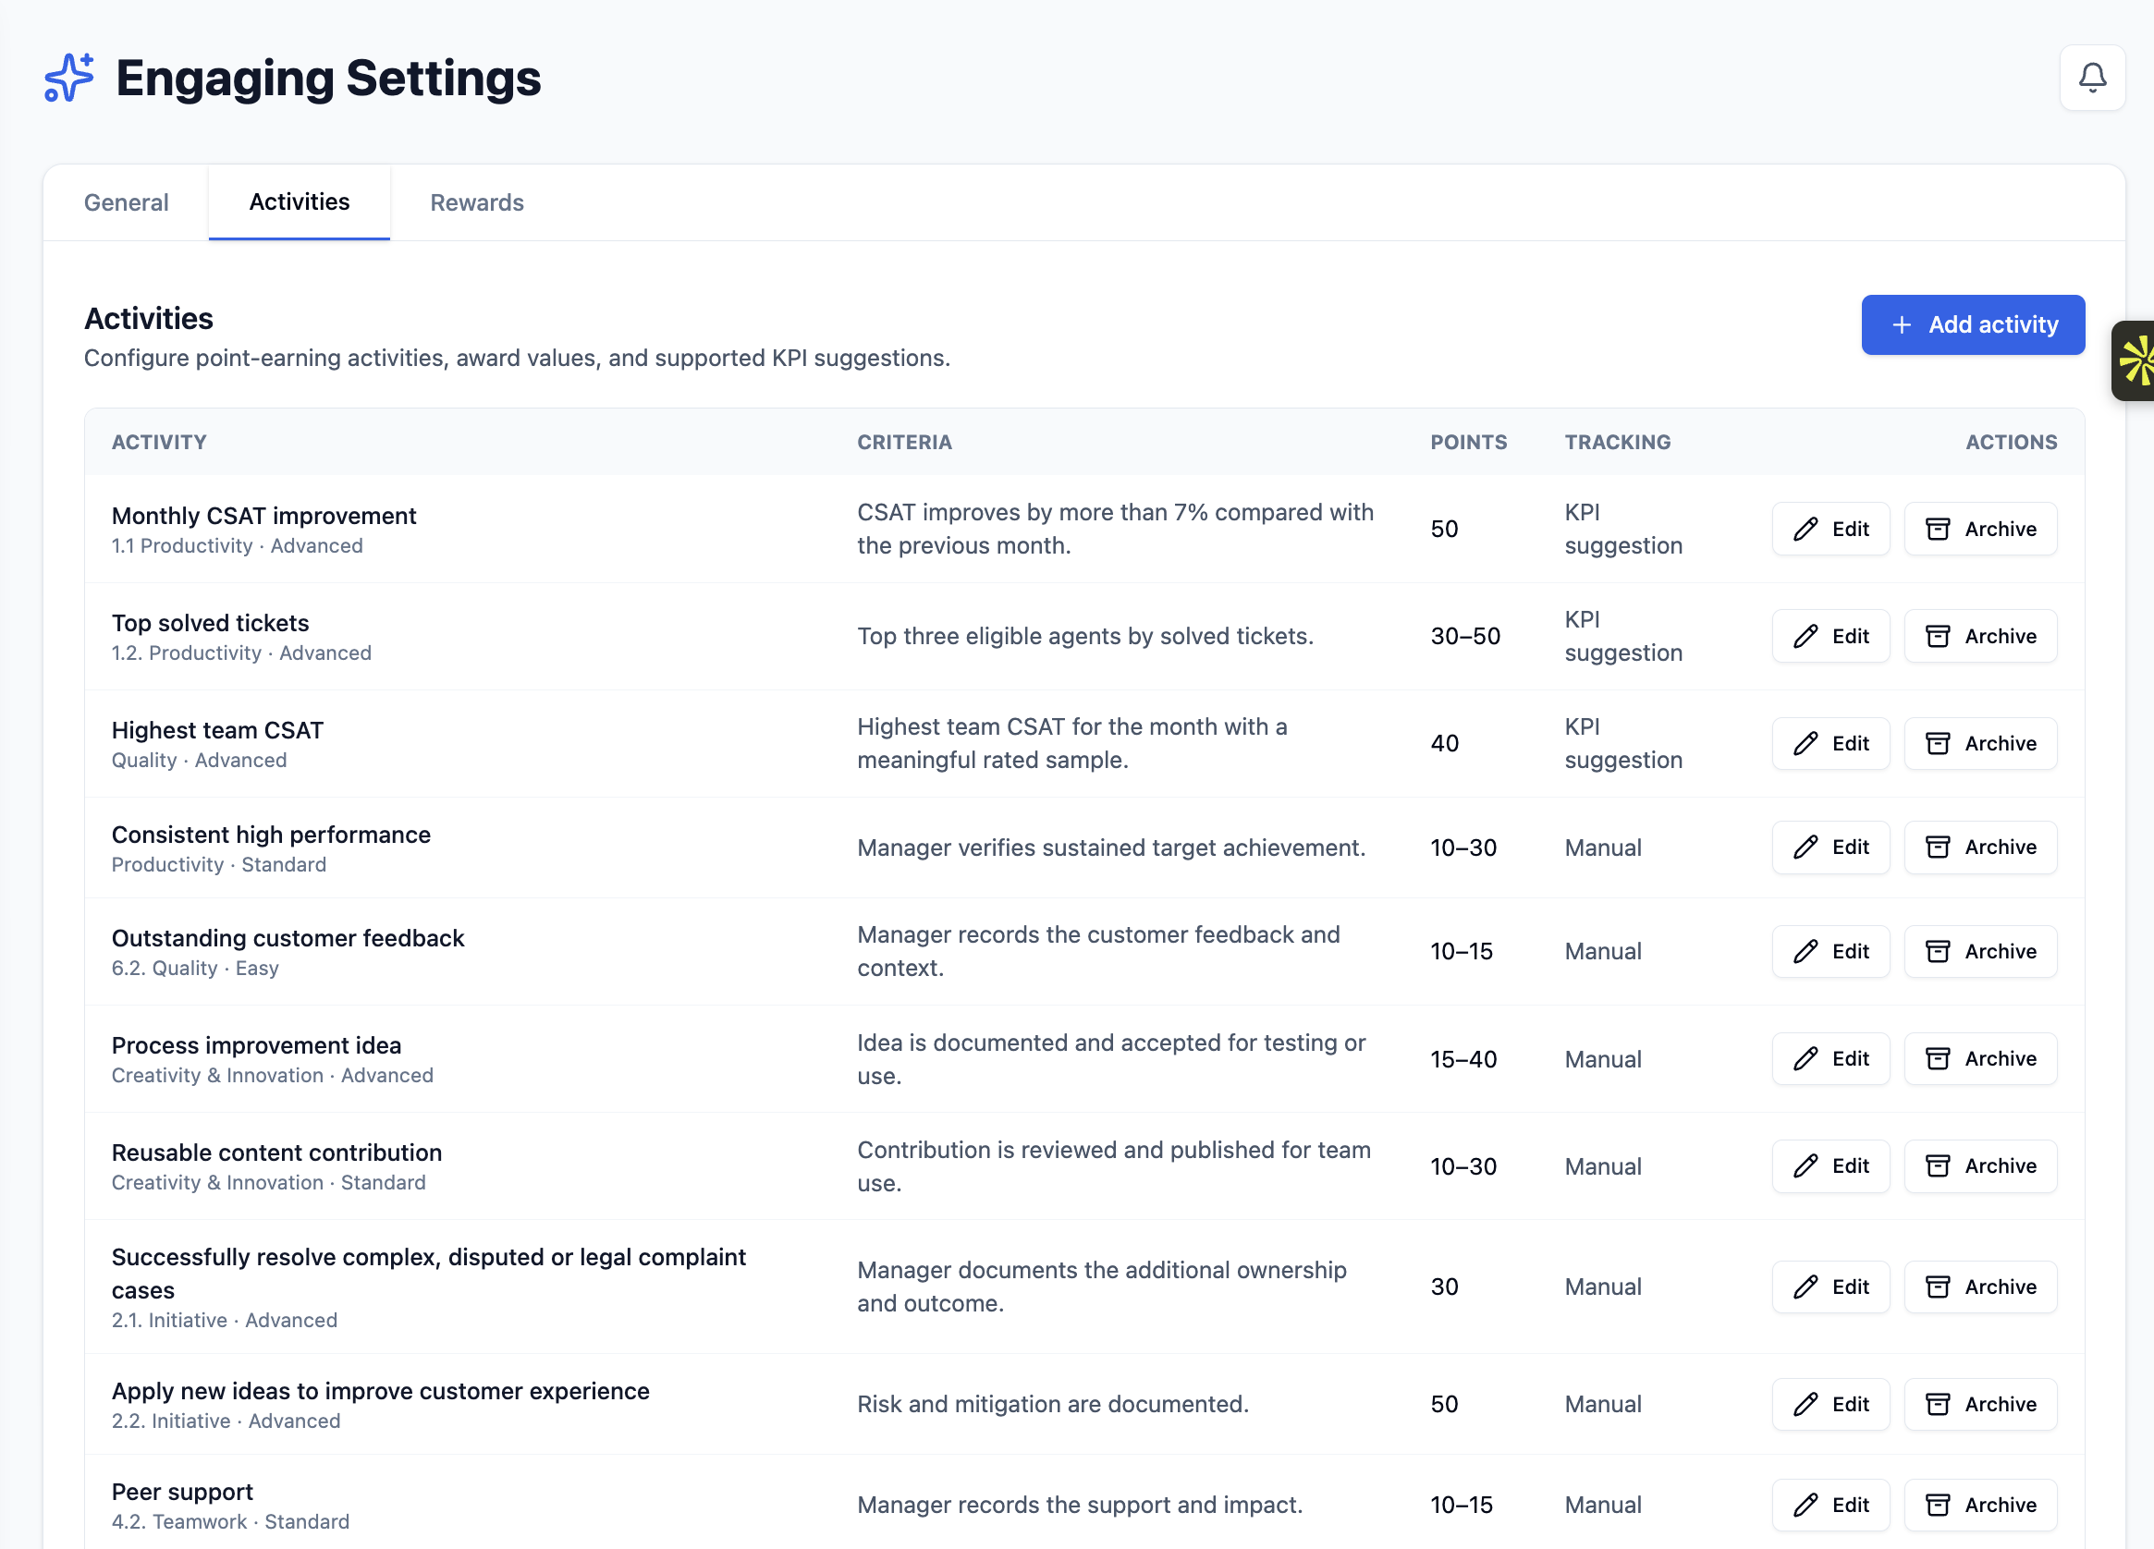Viewport: 2154px width, 1549px height.
Task: Click the '15–40' points value
Action: (x=1463, y=1059)
